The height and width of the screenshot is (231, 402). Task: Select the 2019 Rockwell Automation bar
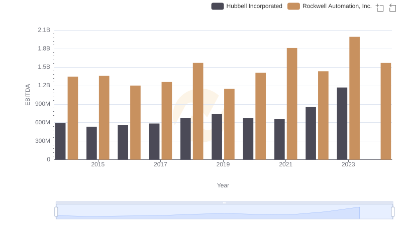click(229, 124)
